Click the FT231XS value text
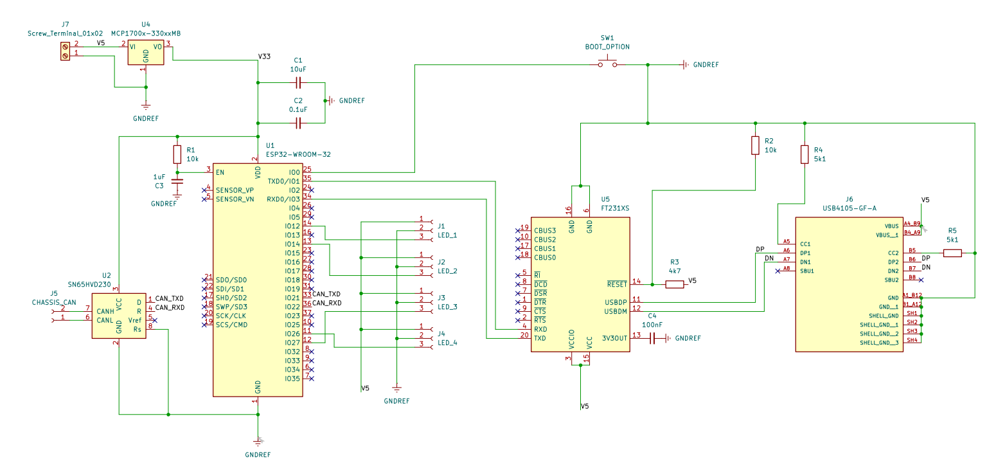The height and width of the screenshot is (468, 996). click(616, 209)
